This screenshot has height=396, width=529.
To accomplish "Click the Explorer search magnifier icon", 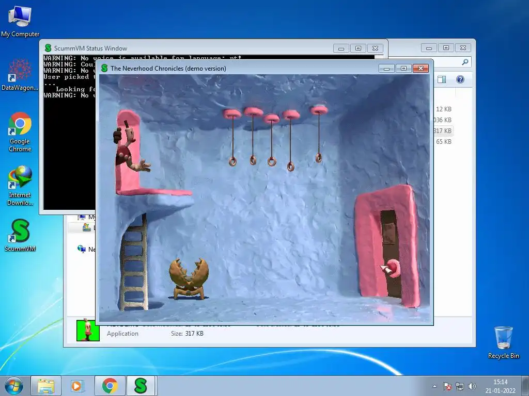I will (465, 62).
